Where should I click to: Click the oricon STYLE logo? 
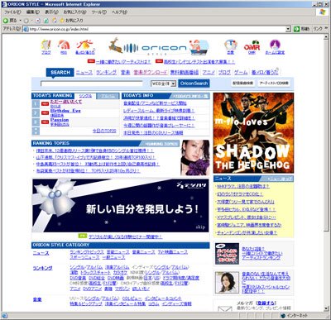click(159, 48)
